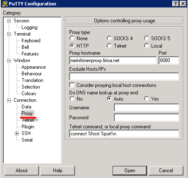Open the Keyboard category
The image size is (188, 178).
click(x=31, y=41)
